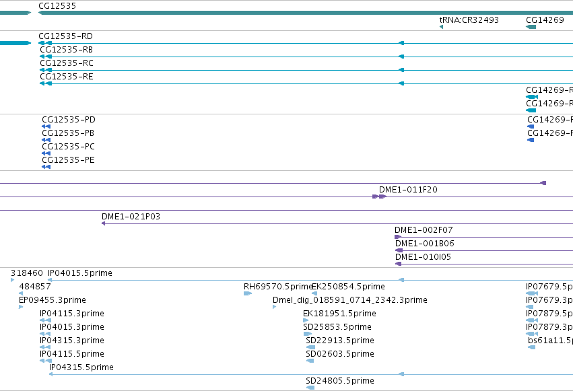Image resolution: width=573 pixels, height=391 pixels.
Task: Select protein CG12535-PE label
Action: (68, 160)
